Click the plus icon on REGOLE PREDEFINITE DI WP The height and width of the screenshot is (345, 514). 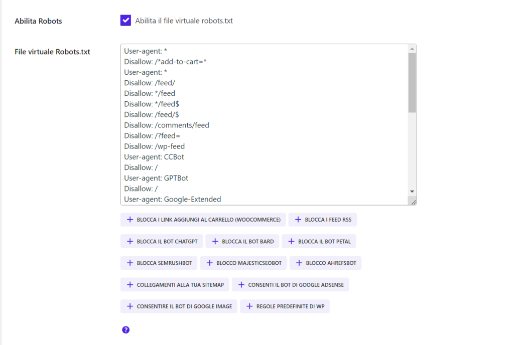[x=249, y=306]
